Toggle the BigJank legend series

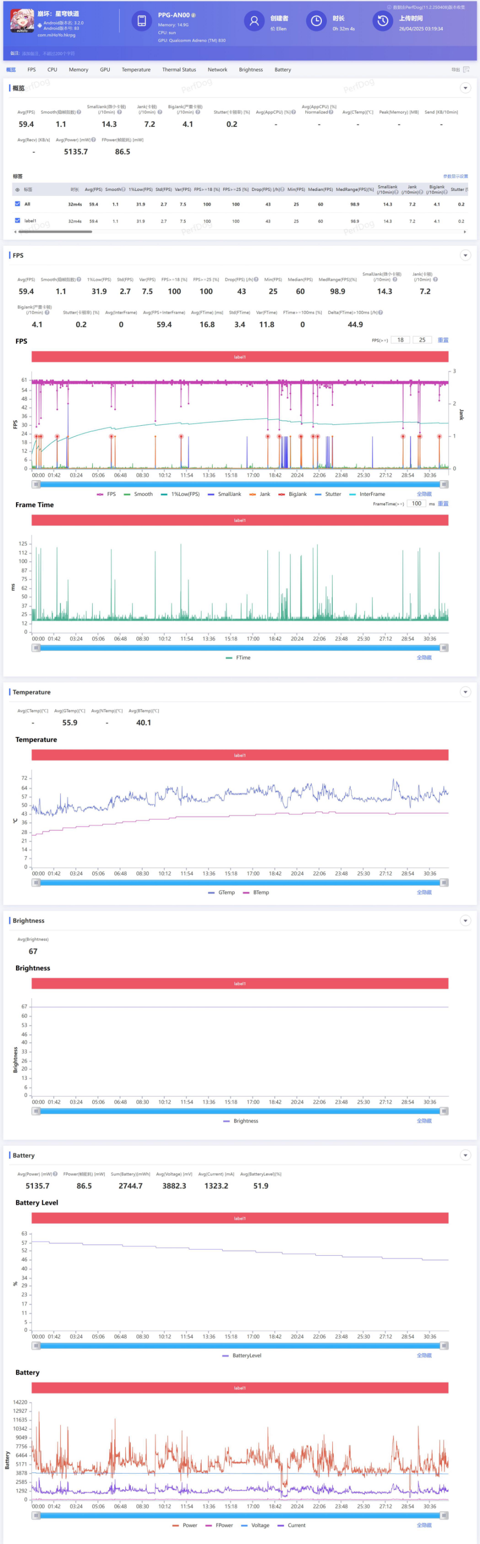point(292,495)
